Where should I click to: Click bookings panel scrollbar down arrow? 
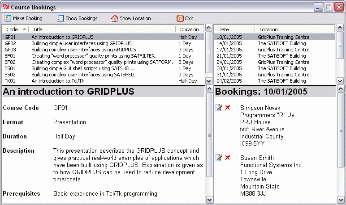point(341,200)
